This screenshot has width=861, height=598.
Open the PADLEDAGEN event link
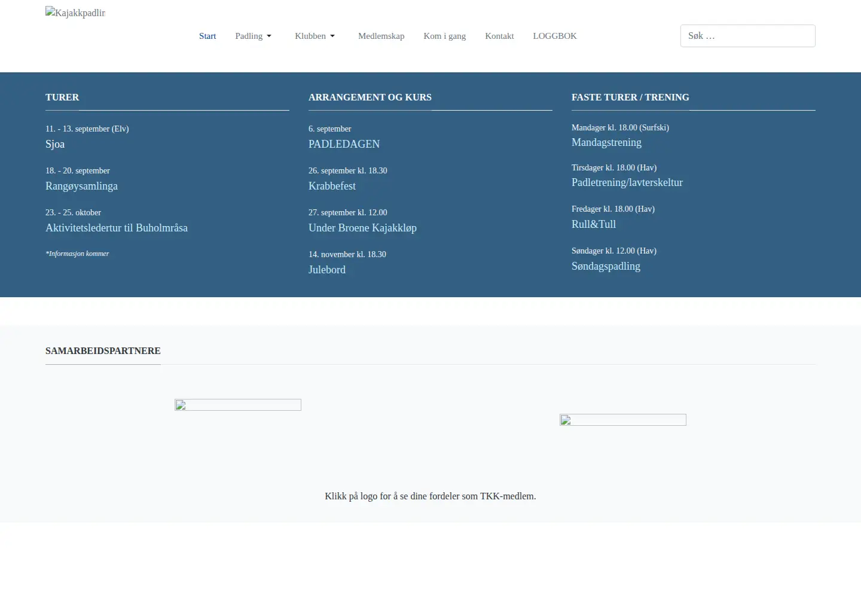tap(344, 144)
